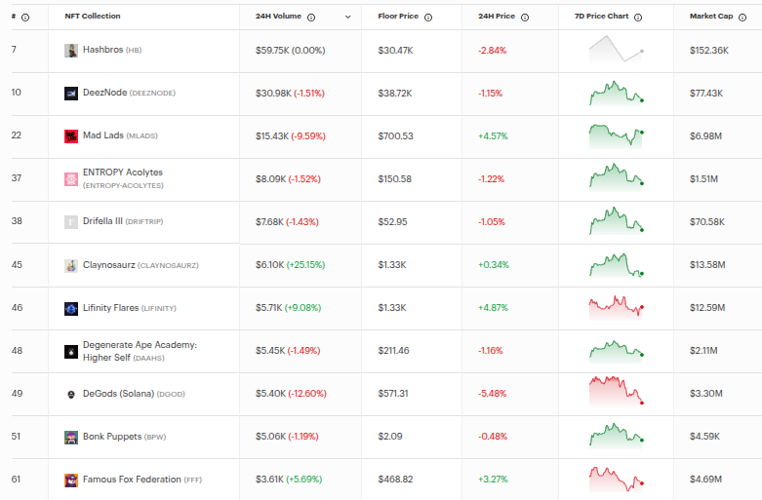Screen dimensions: 762x500
Task: Click the ENTROPY Acolytes pink collection icon
Action: pyautogui.click(x=71, y=179)
